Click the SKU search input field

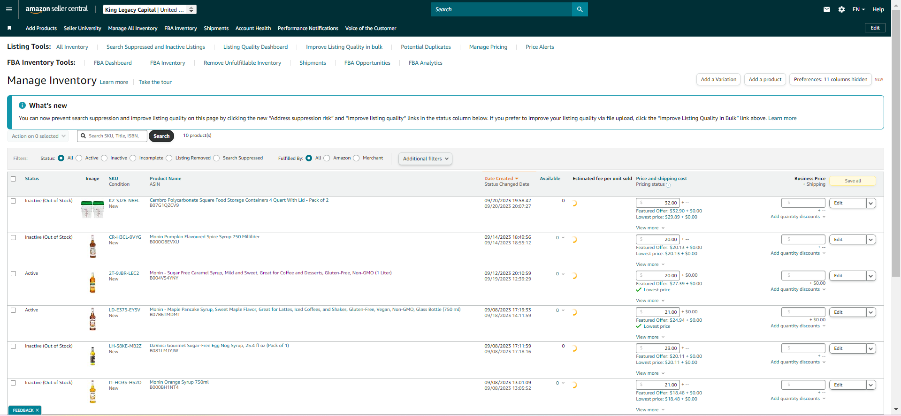[x=112, y=136]
